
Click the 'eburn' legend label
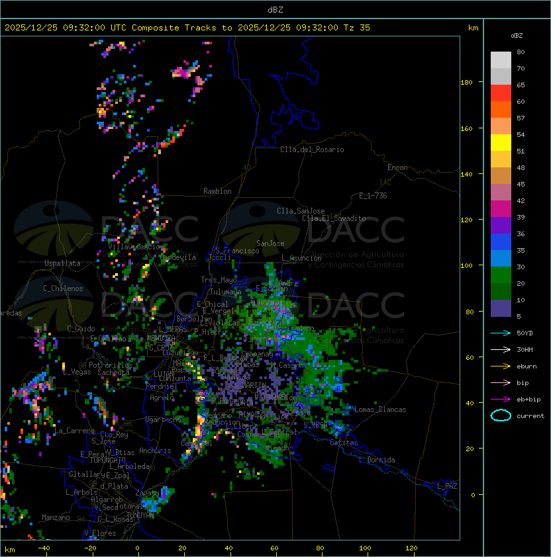(x=526, y=366)
